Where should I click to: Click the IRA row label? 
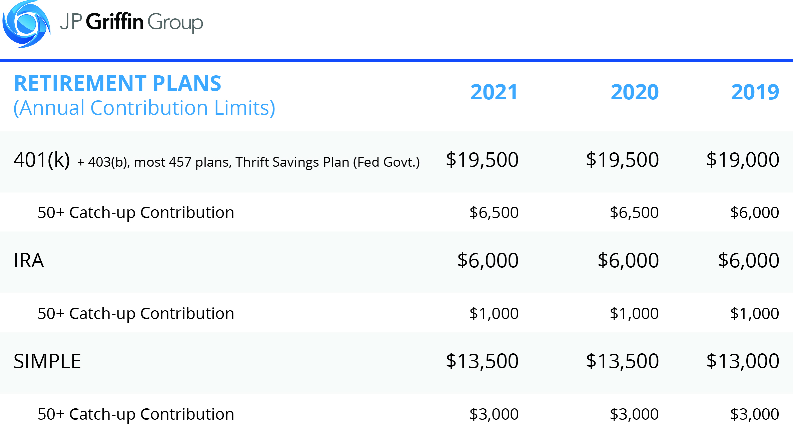[x=29, y=261]
